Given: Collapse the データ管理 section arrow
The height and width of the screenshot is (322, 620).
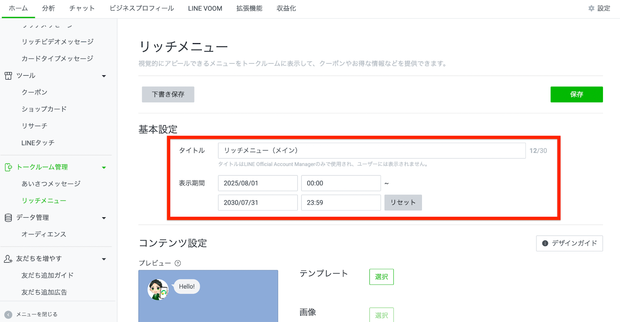Looking at the screenshot, I should point(104,218).
